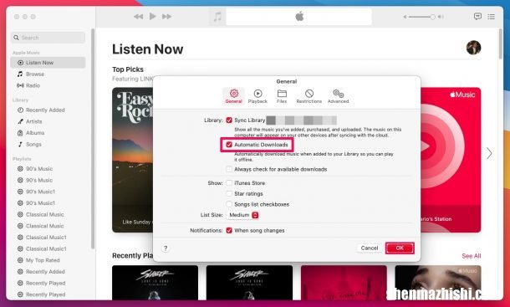Open the lyrics speech bubble icon
The image size is (510, 307).
click(477, 17)
